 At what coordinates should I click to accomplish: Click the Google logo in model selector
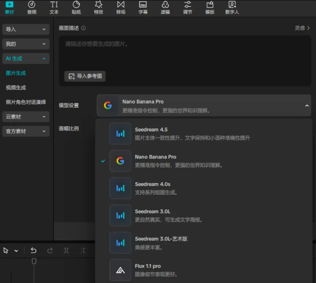(x=108, y=105)
